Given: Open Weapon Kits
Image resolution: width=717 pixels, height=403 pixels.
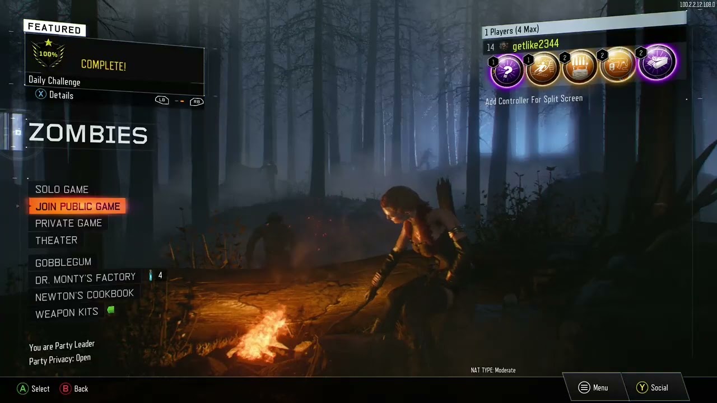Looking at the screenshot, I should [x=67, y=313].
